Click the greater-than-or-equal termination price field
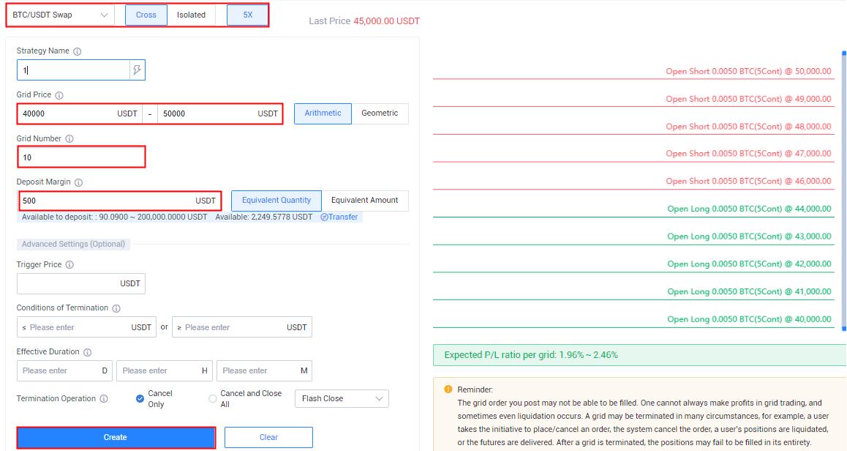Screen dimensions: 847x451 (242, 327)
